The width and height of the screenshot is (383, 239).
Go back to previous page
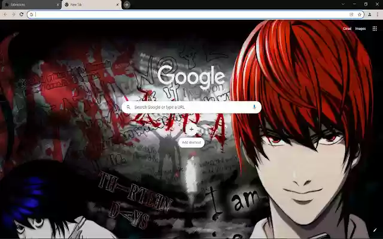click(x=5, y=14)
